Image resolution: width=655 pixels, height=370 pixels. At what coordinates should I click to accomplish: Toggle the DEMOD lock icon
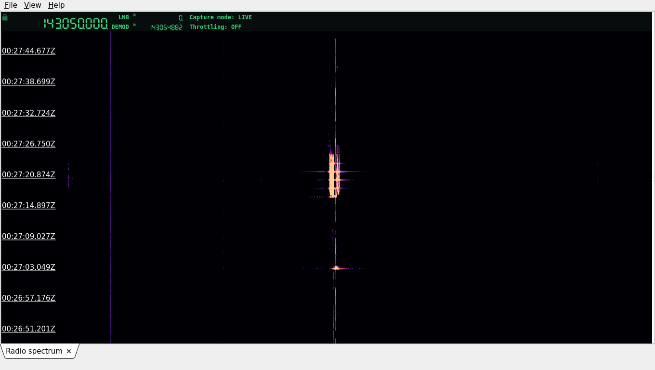pos(134,25)
